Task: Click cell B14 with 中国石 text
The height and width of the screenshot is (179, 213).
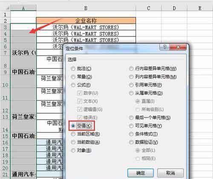Action: click(x=50, y=126)
